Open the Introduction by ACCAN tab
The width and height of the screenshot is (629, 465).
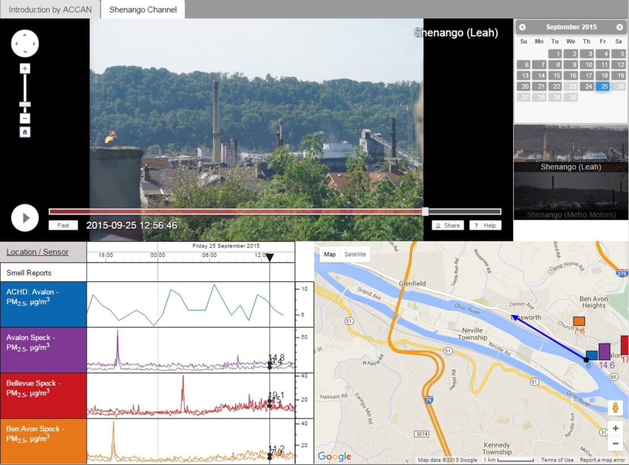click(50, 10)
